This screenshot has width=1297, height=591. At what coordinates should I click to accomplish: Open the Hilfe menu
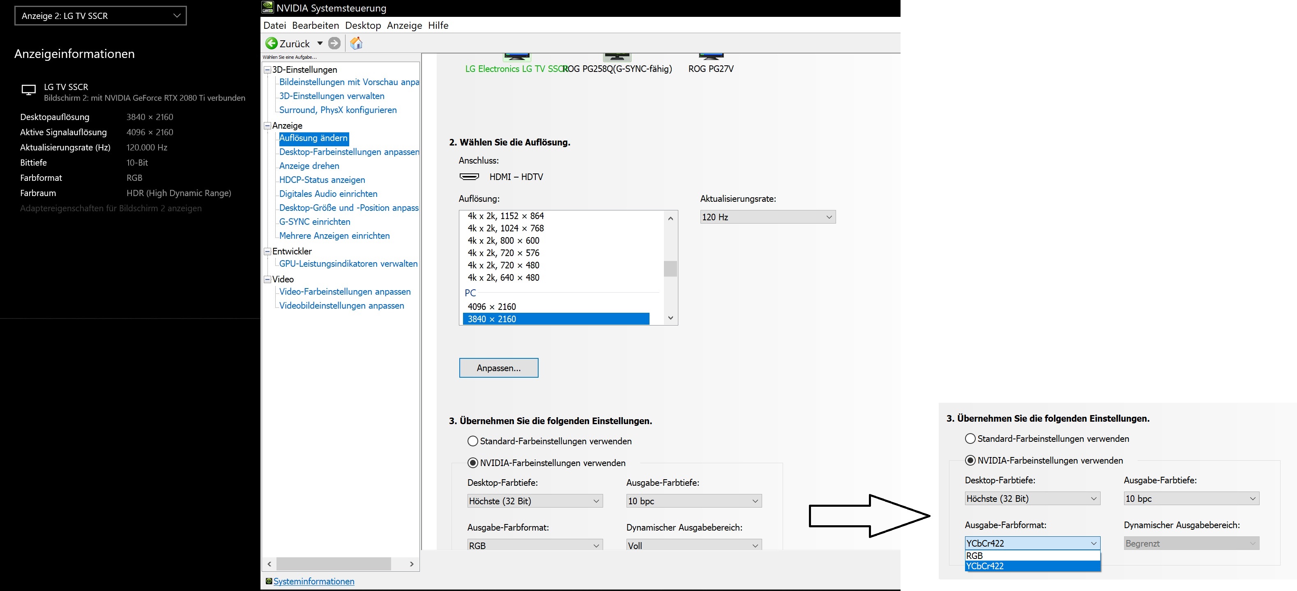(438, 25)
